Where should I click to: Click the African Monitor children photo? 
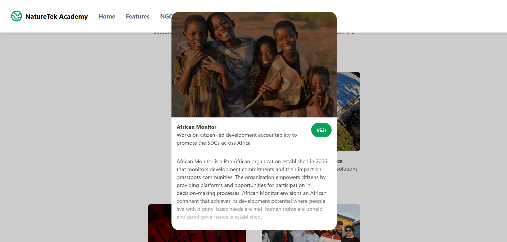click(254, 65)
